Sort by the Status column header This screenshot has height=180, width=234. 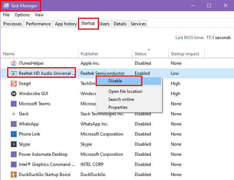[150, 53]
